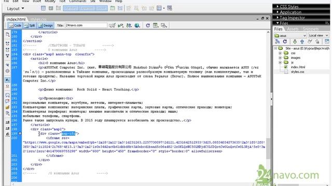Click Format Source Code icon
The width and height of the screenshot is (332, 186).
tap(7, 134)
